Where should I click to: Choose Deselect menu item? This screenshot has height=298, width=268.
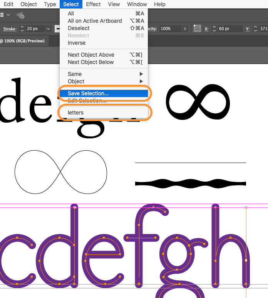pos(104,28)
